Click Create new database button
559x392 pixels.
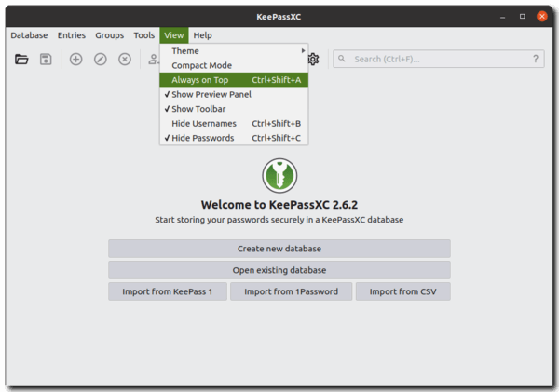click(279, 249)
